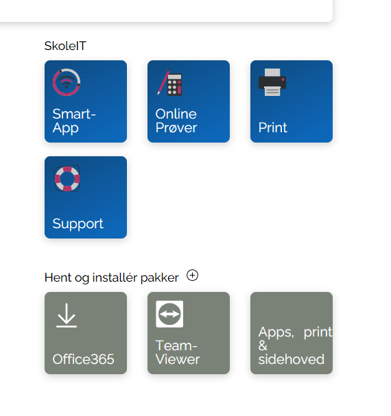Click the Hent og installér pakker heading

[112, 278]
